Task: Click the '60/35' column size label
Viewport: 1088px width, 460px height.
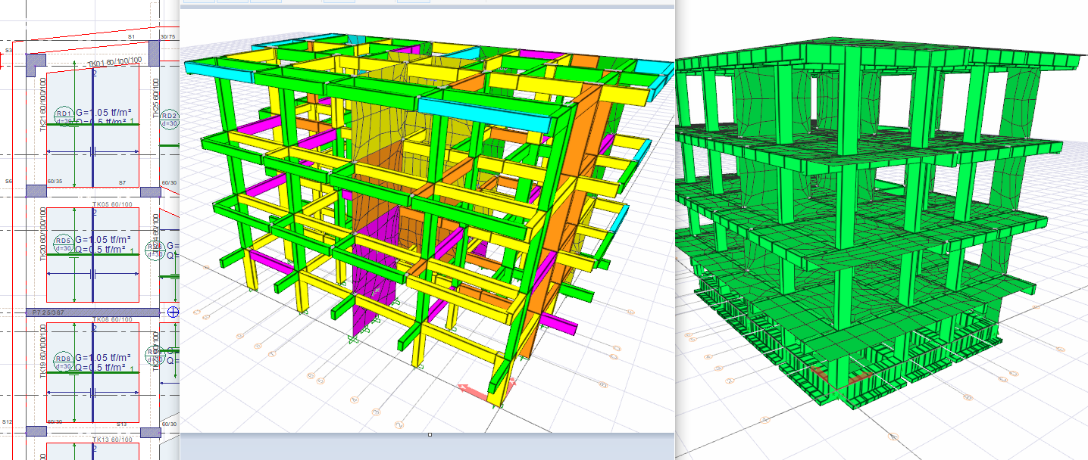Action: [55, 182]
